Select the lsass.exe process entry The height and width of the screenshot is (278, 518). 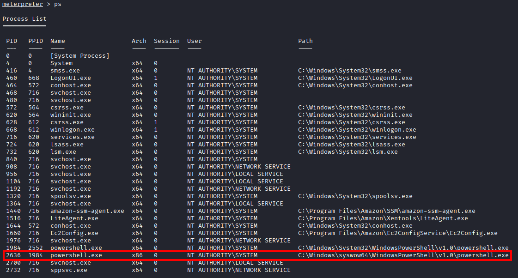tap(67, 145)
